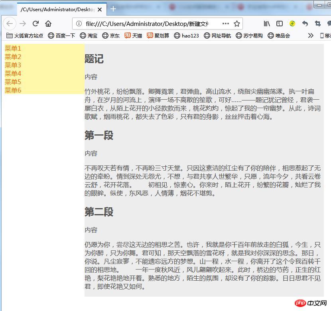Open the Firefox Library panel
Viewport: 331px width, 311px height.
point(267,24)
